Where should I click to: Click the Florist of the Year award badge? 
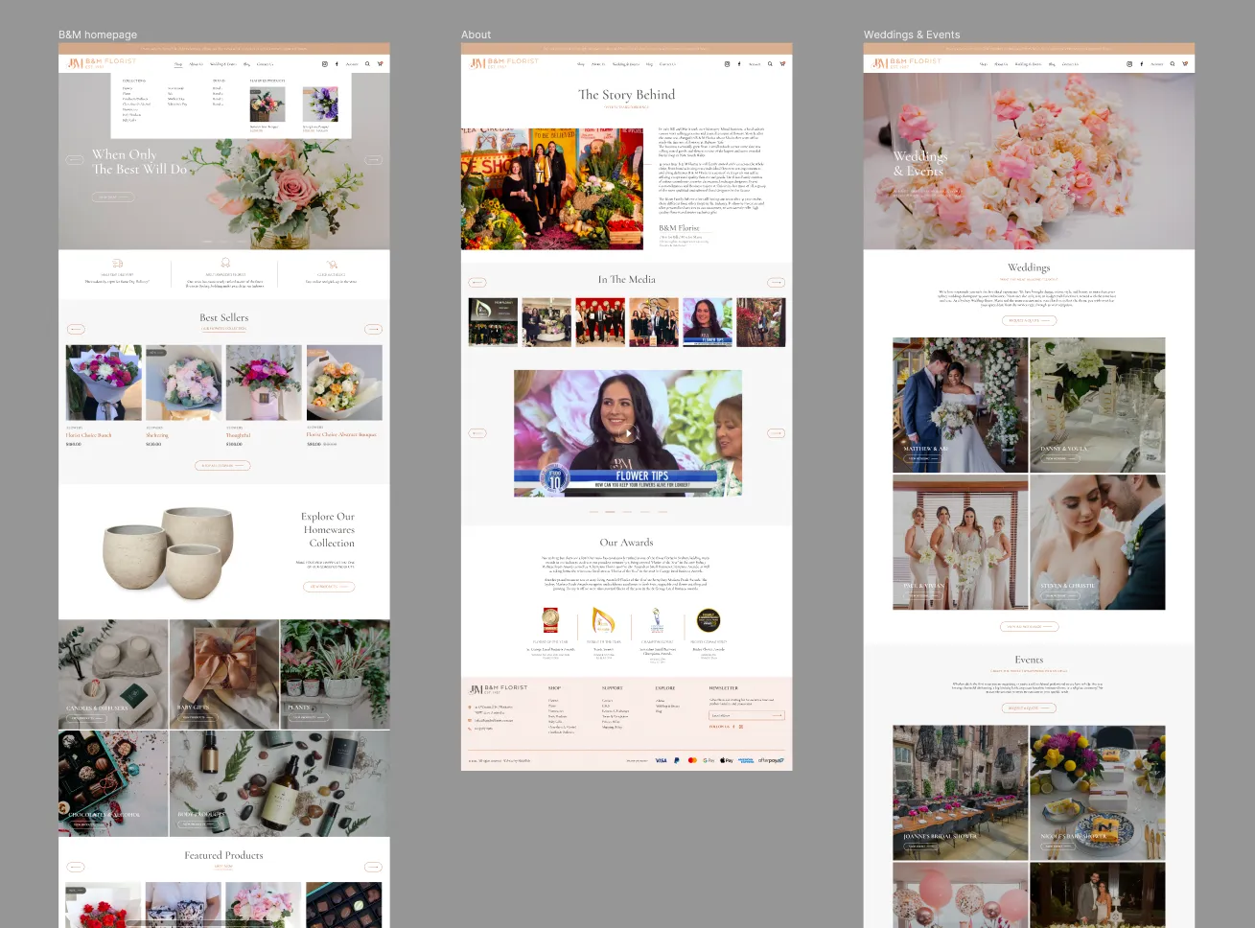coord(551,620)
